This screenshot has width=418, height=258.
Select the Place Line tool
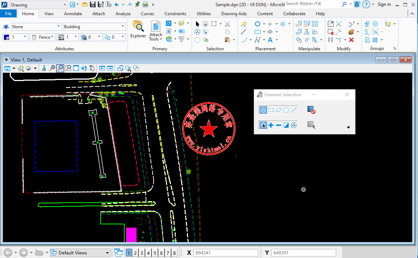click(x=243, y=32)
